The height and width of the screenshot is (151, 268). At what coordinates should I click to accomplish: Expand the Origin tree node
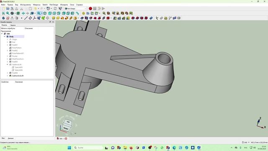[8, 39]
